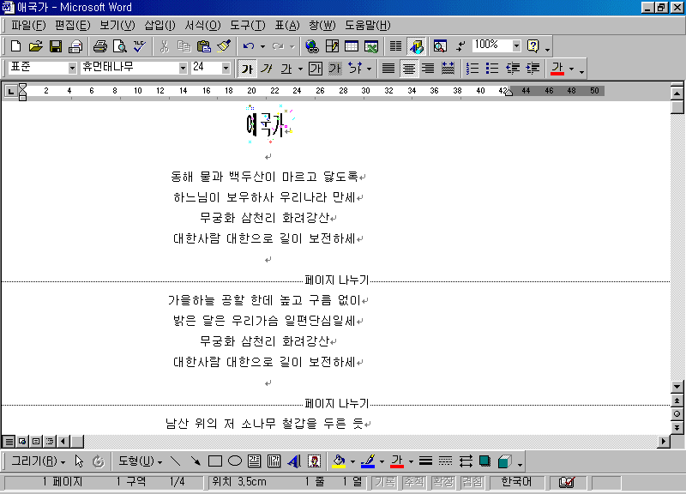Switch to normal view button
Screen dimensions: 686x494
(9, 441)
